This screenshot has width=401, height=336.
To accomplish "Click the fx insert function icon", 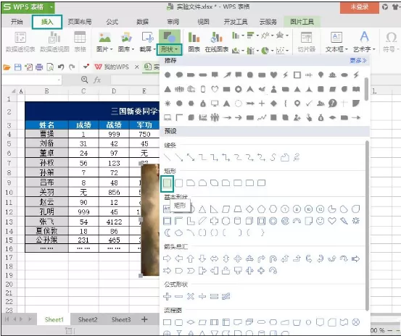I will point(97,80).
